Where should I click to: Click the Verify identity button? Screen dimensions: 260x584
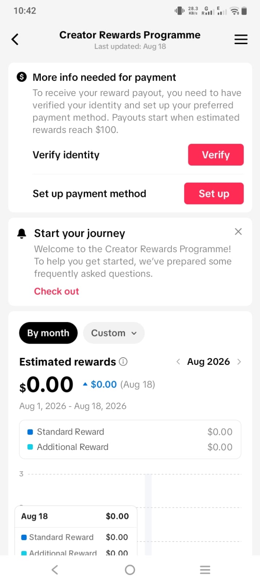click(x=216, y=154)
